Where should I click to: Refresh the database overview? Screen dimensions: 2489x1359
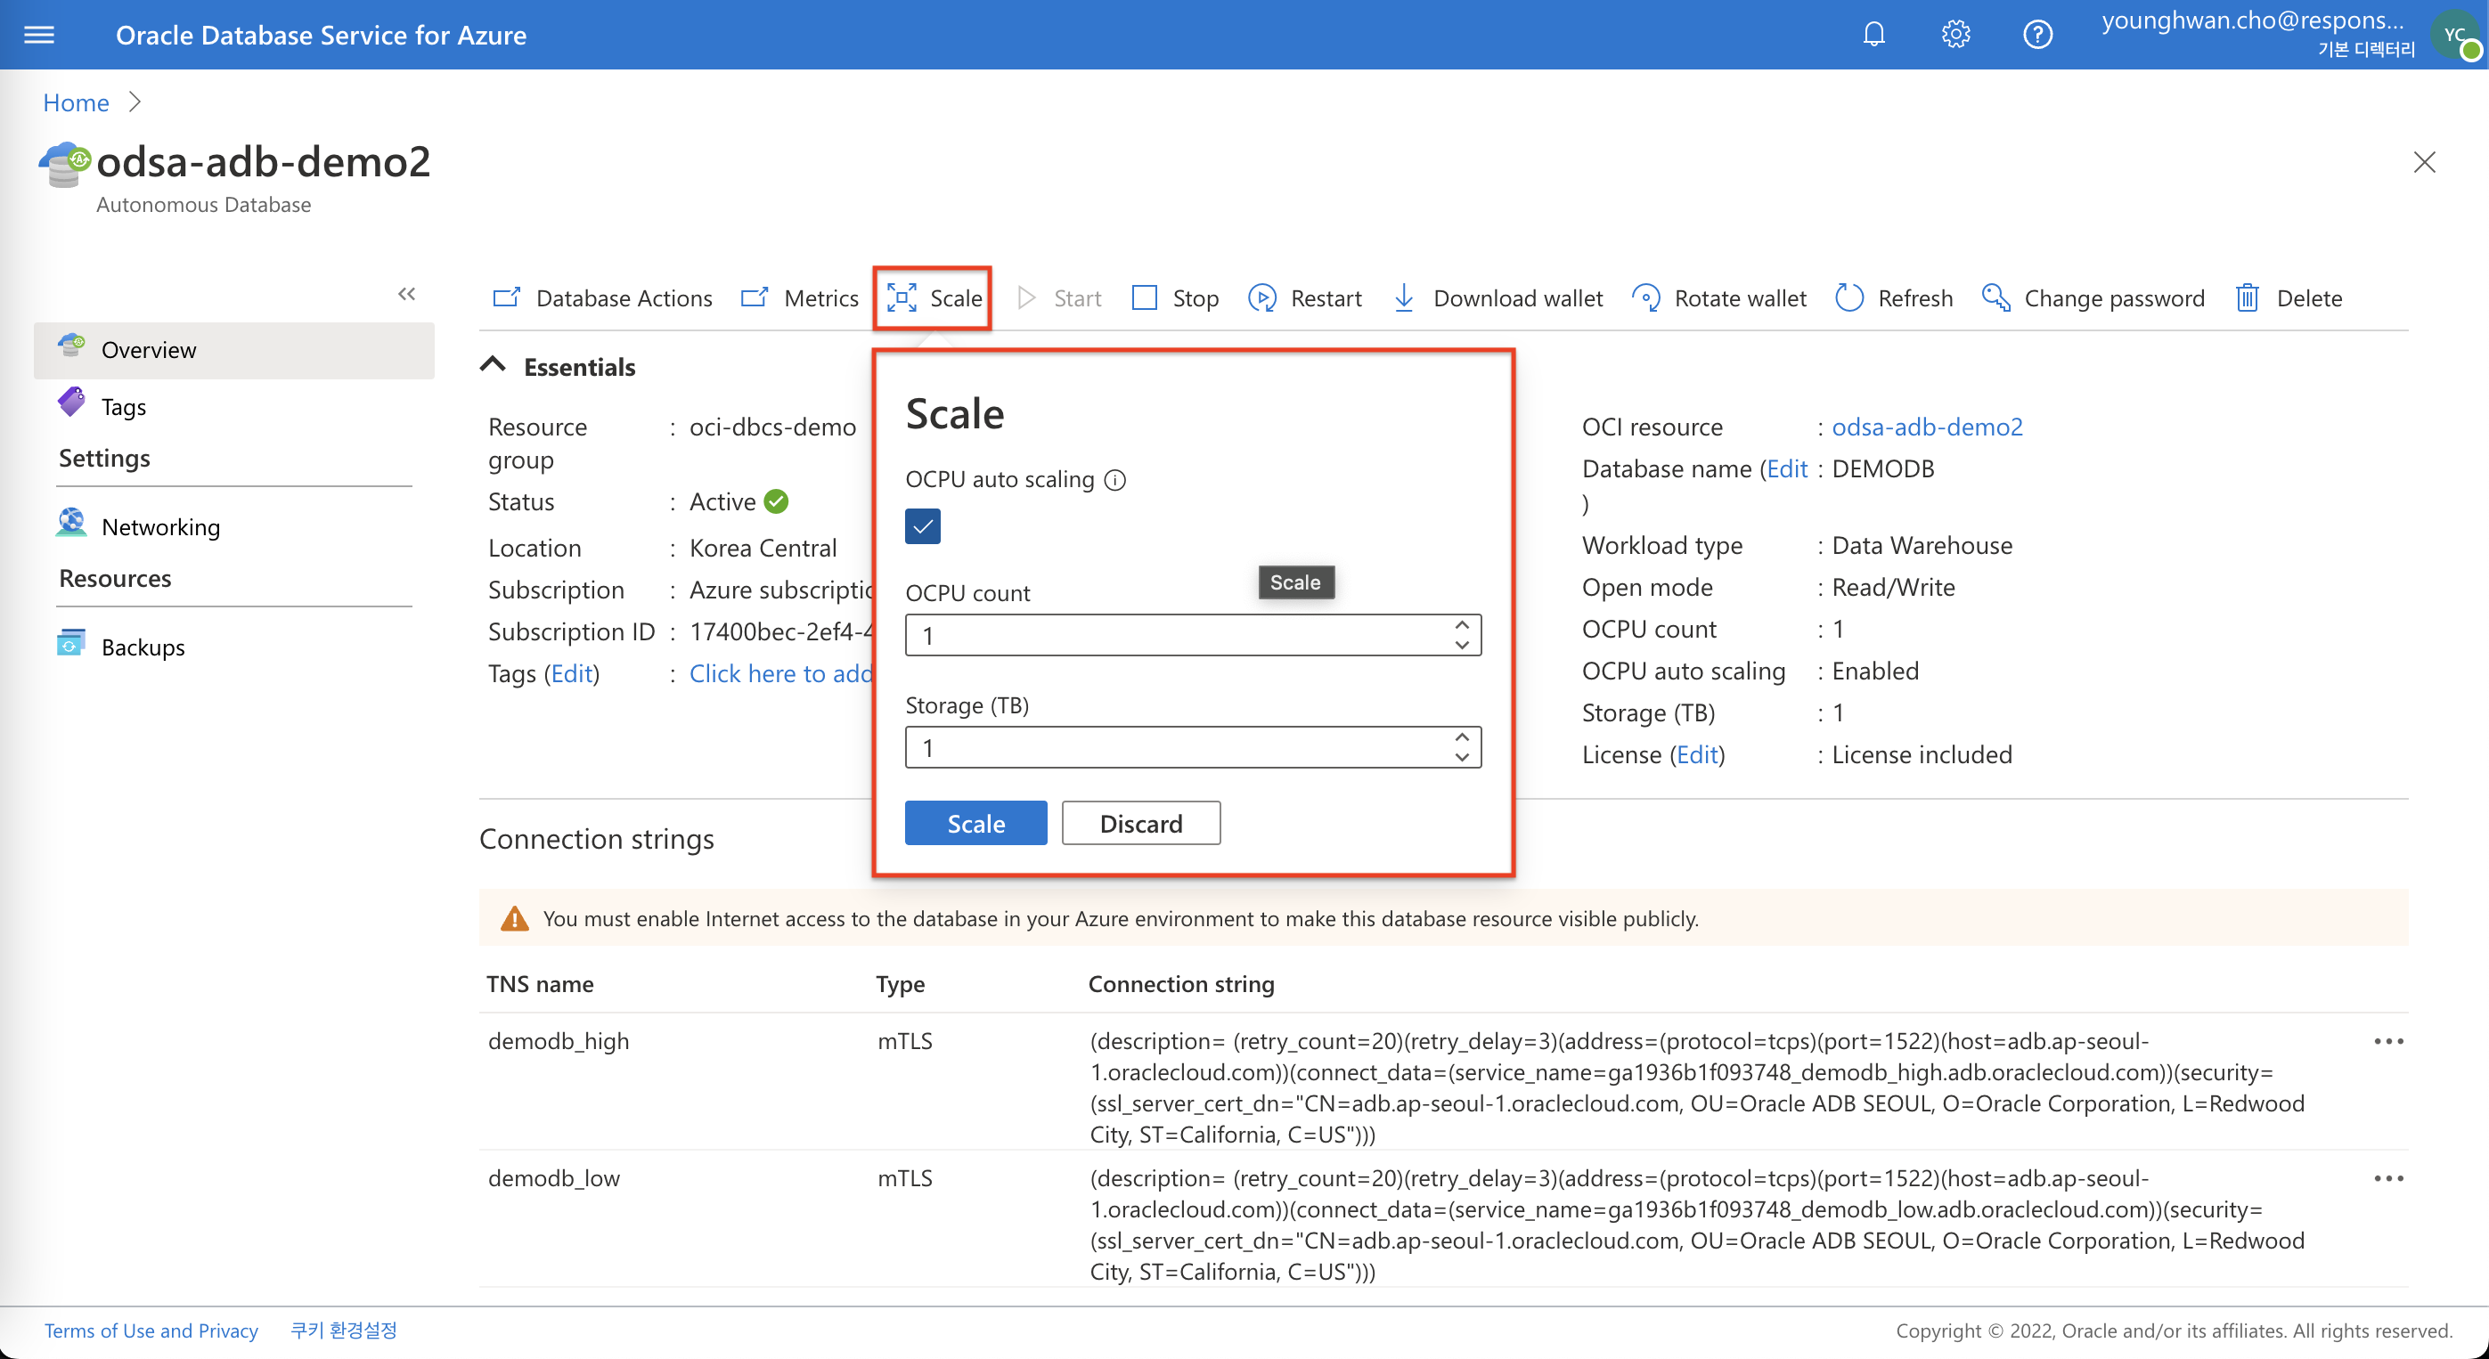click(x=1894, y=298)
